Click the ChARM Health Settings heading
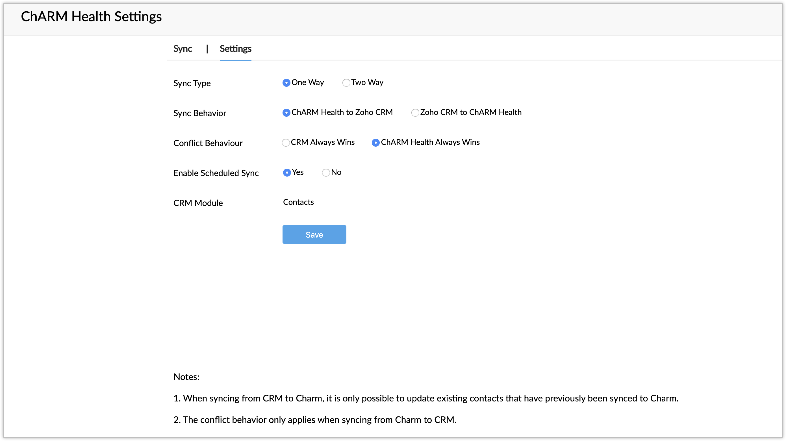 coord(91,16)
